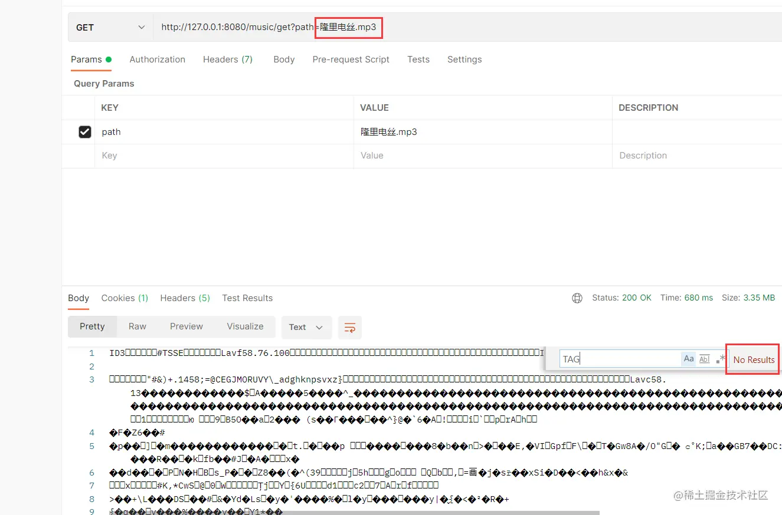Switch to Preview response view
The image size is (782, 515).
point(186,326)
